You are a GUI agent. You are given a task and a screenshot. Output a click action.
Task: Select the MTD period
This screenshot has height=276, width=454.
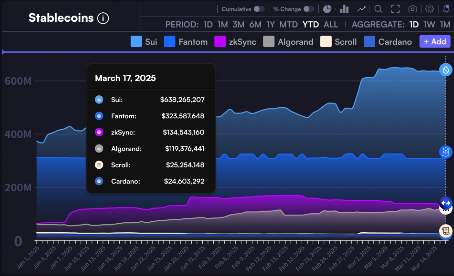point(289,24)
